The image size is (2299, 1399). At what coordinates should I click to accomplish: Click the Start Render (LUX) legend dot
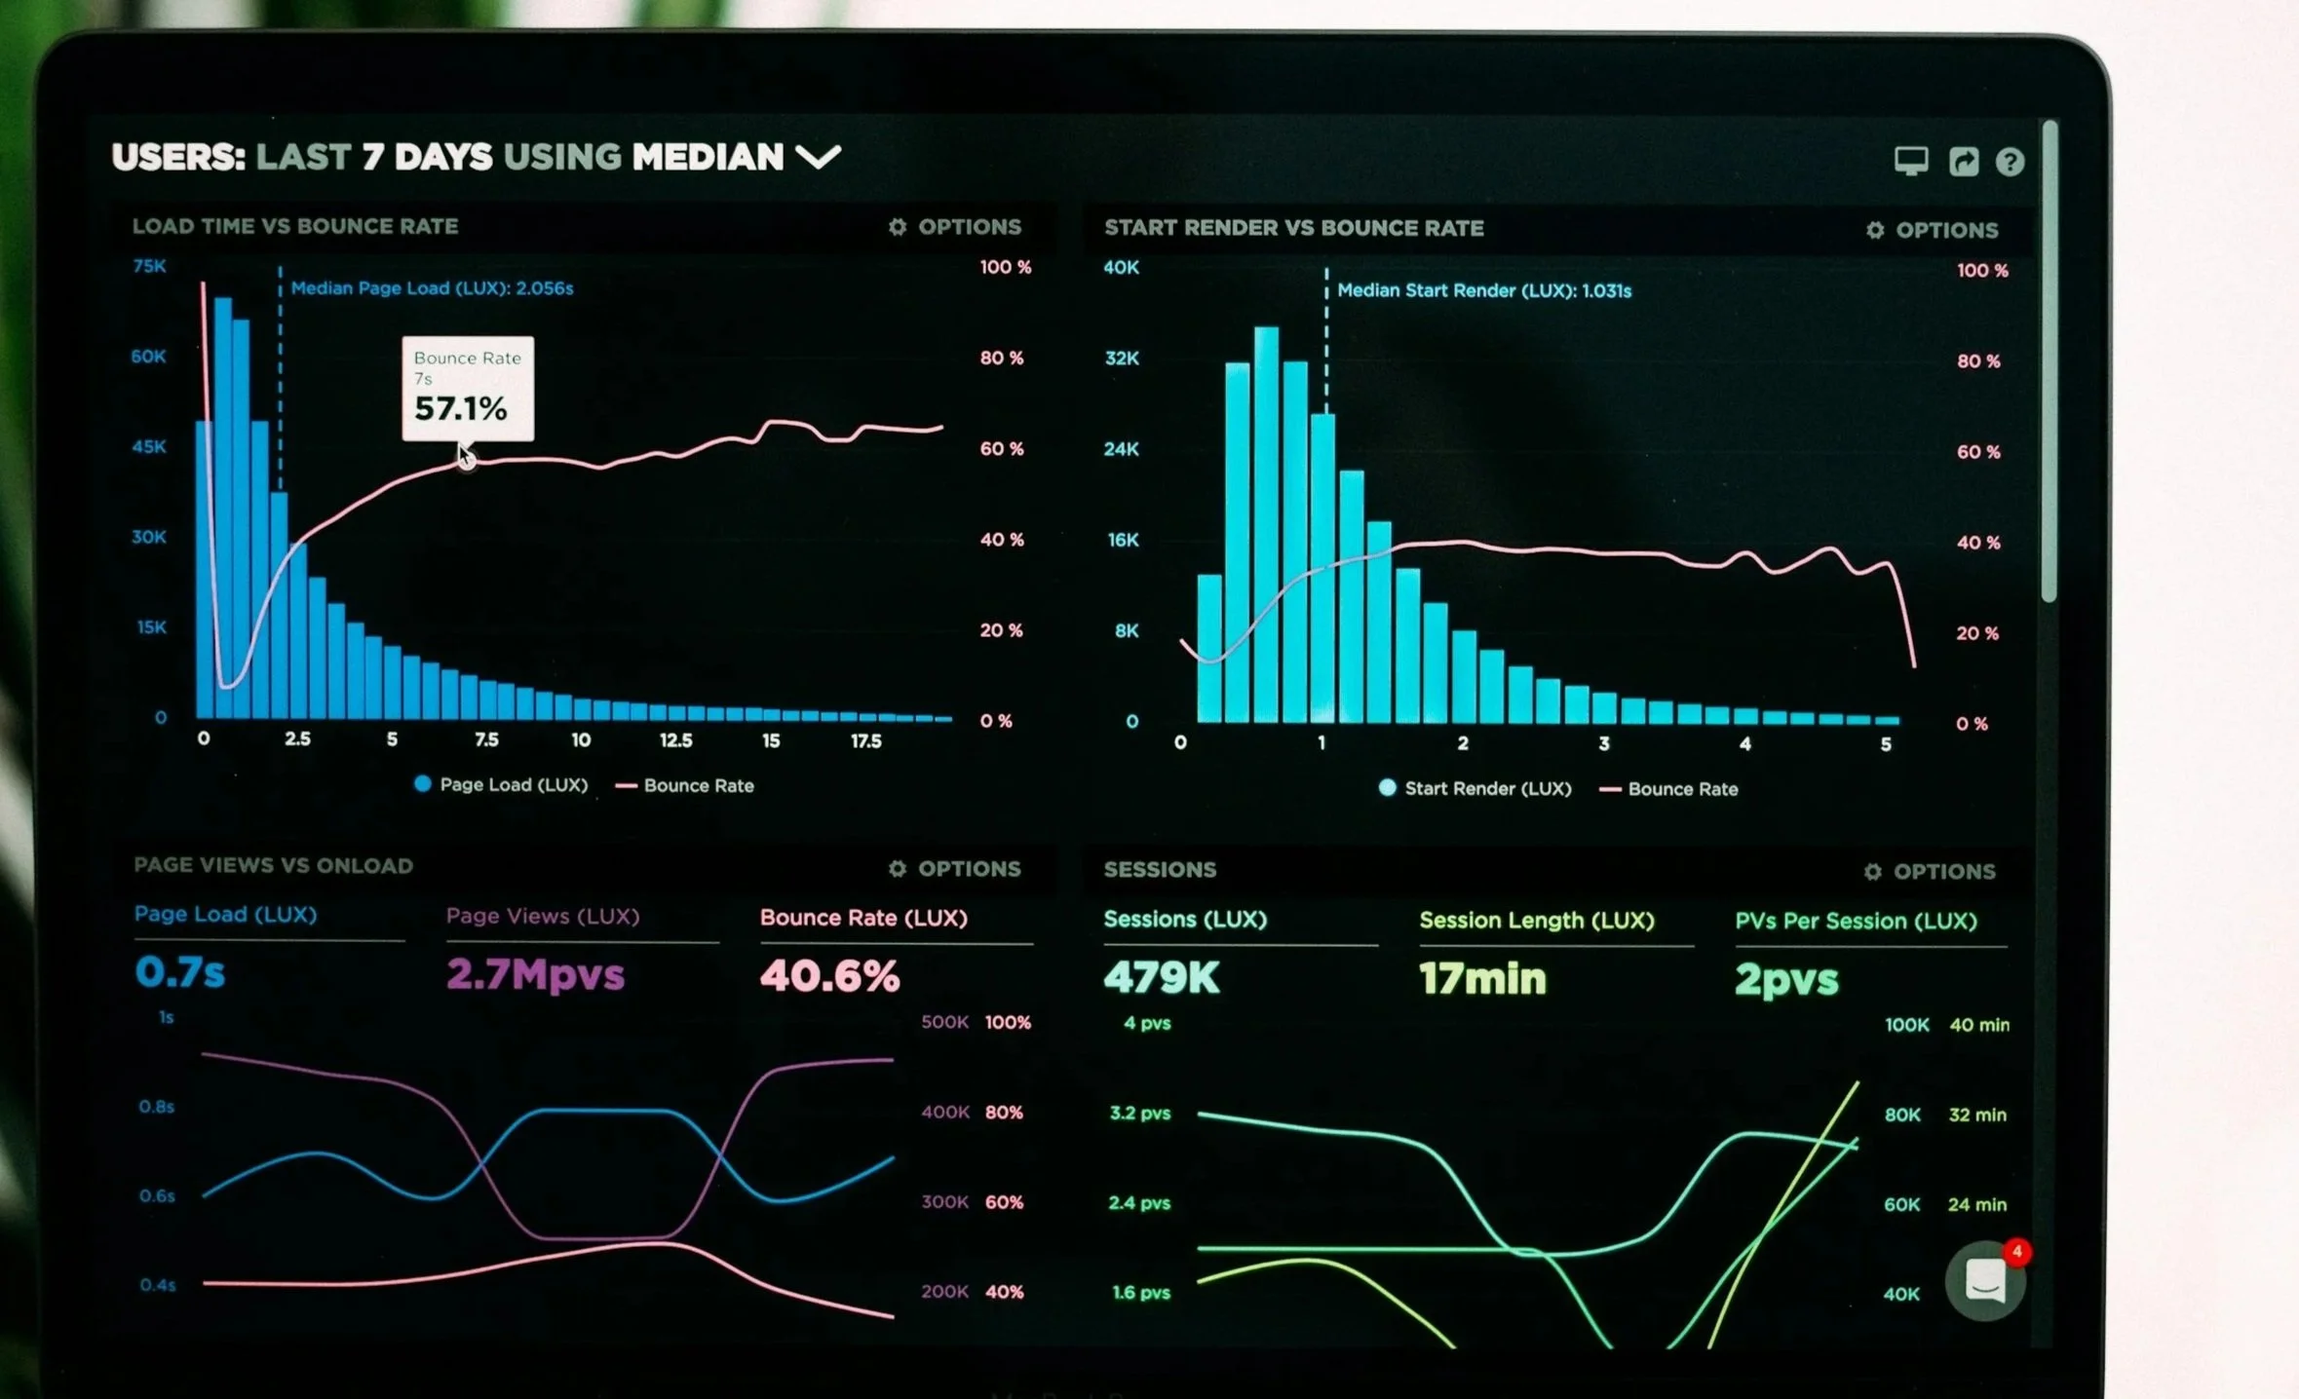coord(1388,788)
